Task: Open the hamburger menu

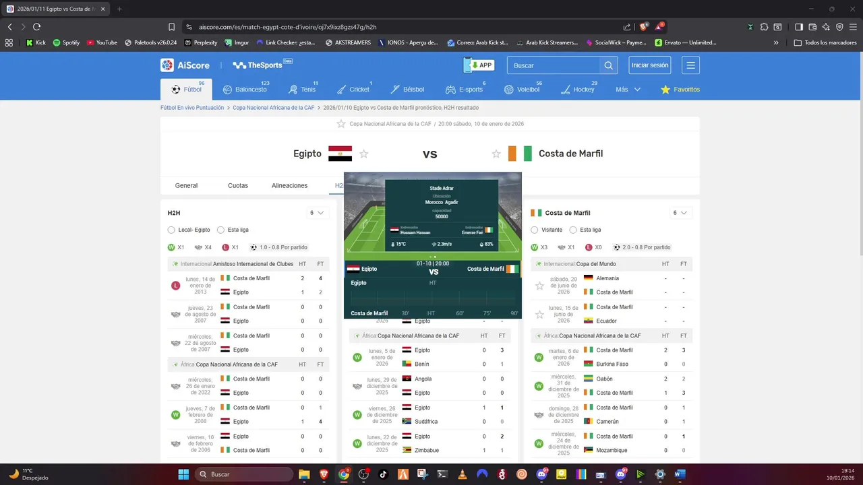Action: 690,65
